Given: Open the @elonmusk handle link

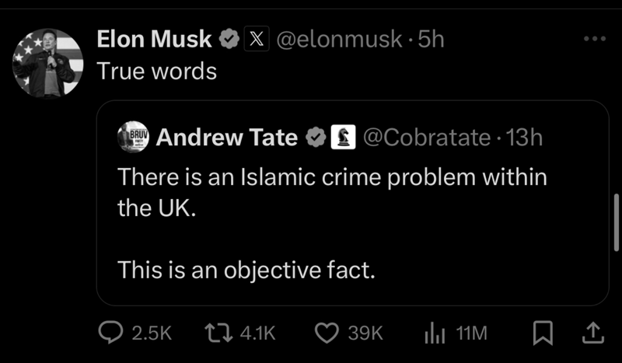Looking at the screenshot, I should (337, 39).
